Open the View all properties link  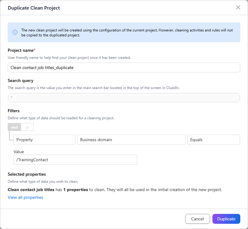coord(25,197)
